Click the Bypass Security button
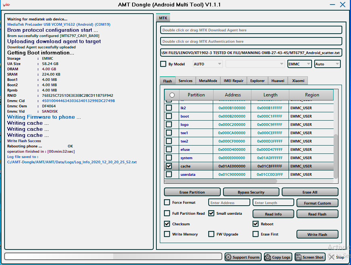This screenshot has width=351, height=265. [x=251, y=192]
